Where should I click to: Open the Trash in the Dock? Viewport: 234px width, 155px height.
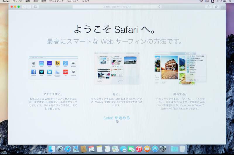point(182,149)
